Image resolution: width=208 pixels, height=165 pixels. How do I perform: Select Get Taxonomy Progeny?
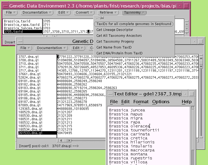[x=115, y=41]
